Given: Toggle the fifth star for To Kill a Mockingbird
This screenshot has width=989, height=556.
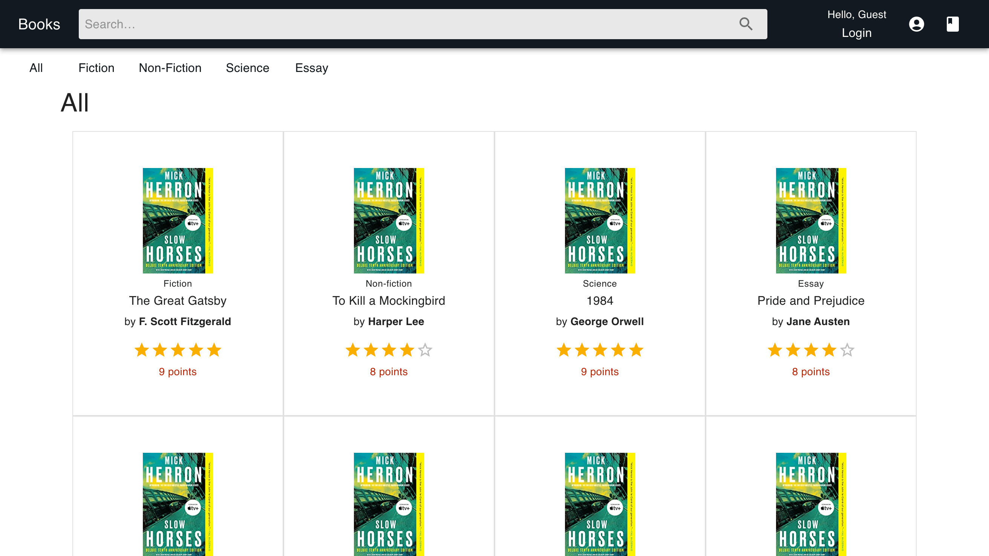Looking at the screenshot, I should tap(425, 350).
